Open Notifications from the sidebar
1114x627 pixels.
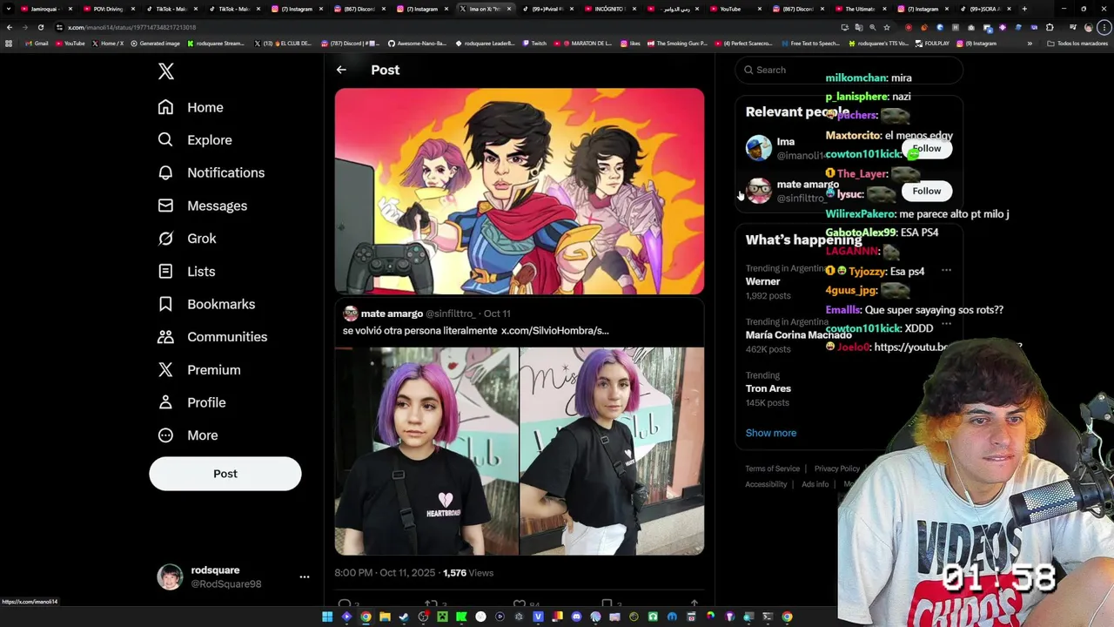(x=211, y=172)
